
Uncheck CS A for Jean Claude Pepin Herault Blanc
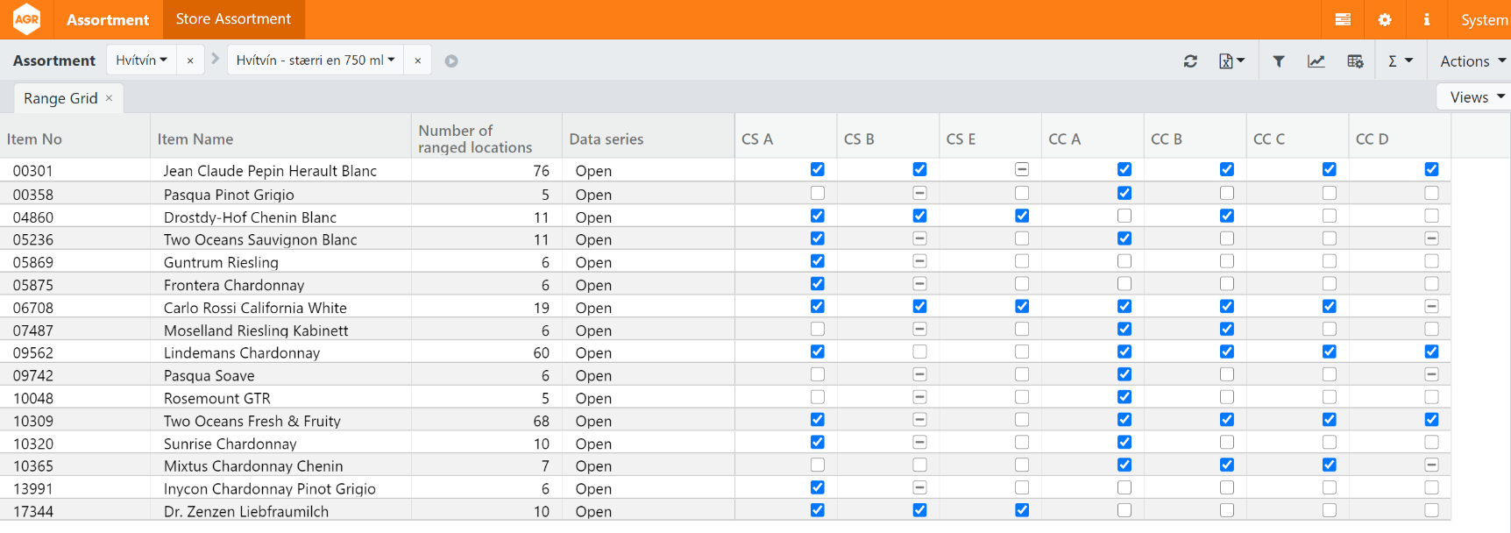818,169
